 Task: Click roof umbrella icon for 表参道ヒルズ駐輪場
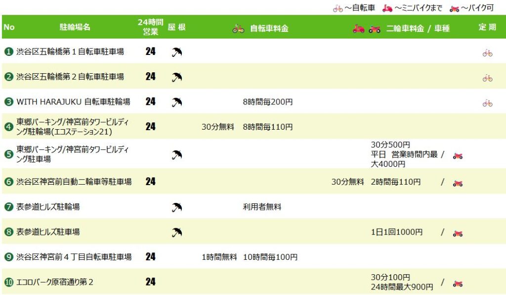point(177,207)
